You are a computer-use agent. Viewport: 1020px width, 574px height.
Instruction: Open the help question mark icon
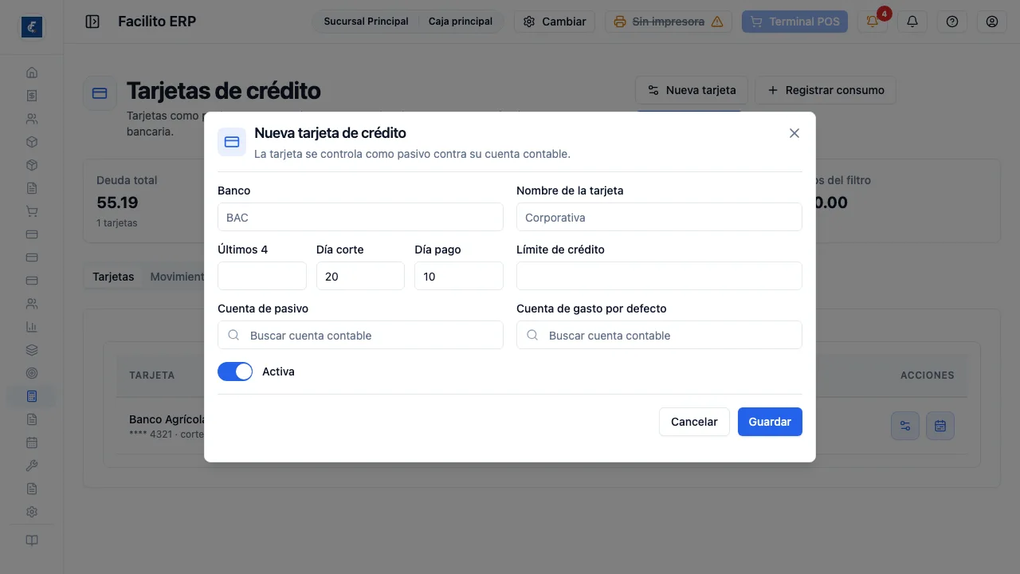pyautogui.click(x=952, y=22)
